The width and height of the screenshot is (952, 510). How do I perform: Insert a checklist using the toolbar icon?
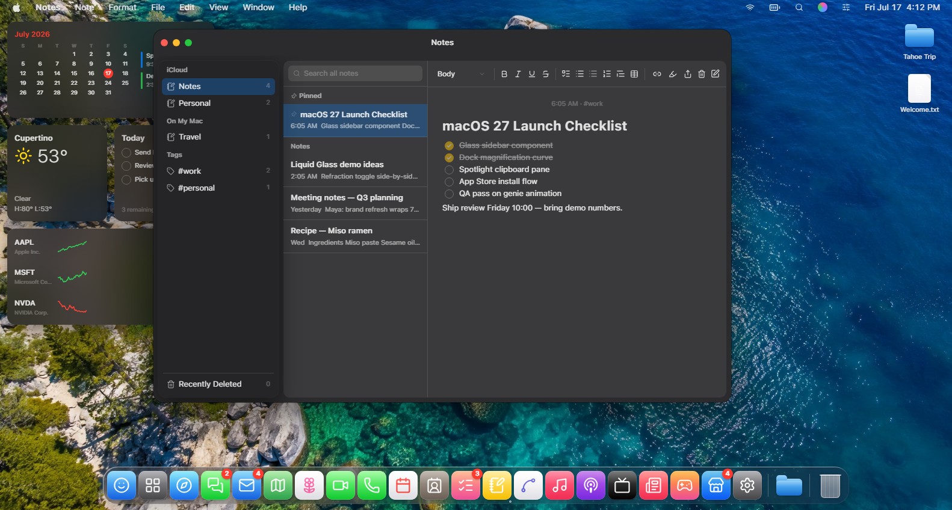[x=566, y=74]
